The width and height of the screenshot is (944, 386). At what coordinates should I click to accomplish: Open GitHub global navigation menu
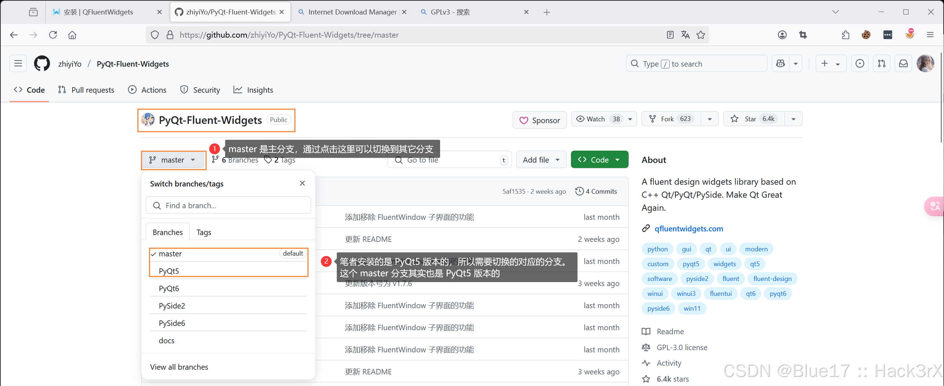[18, 64]
